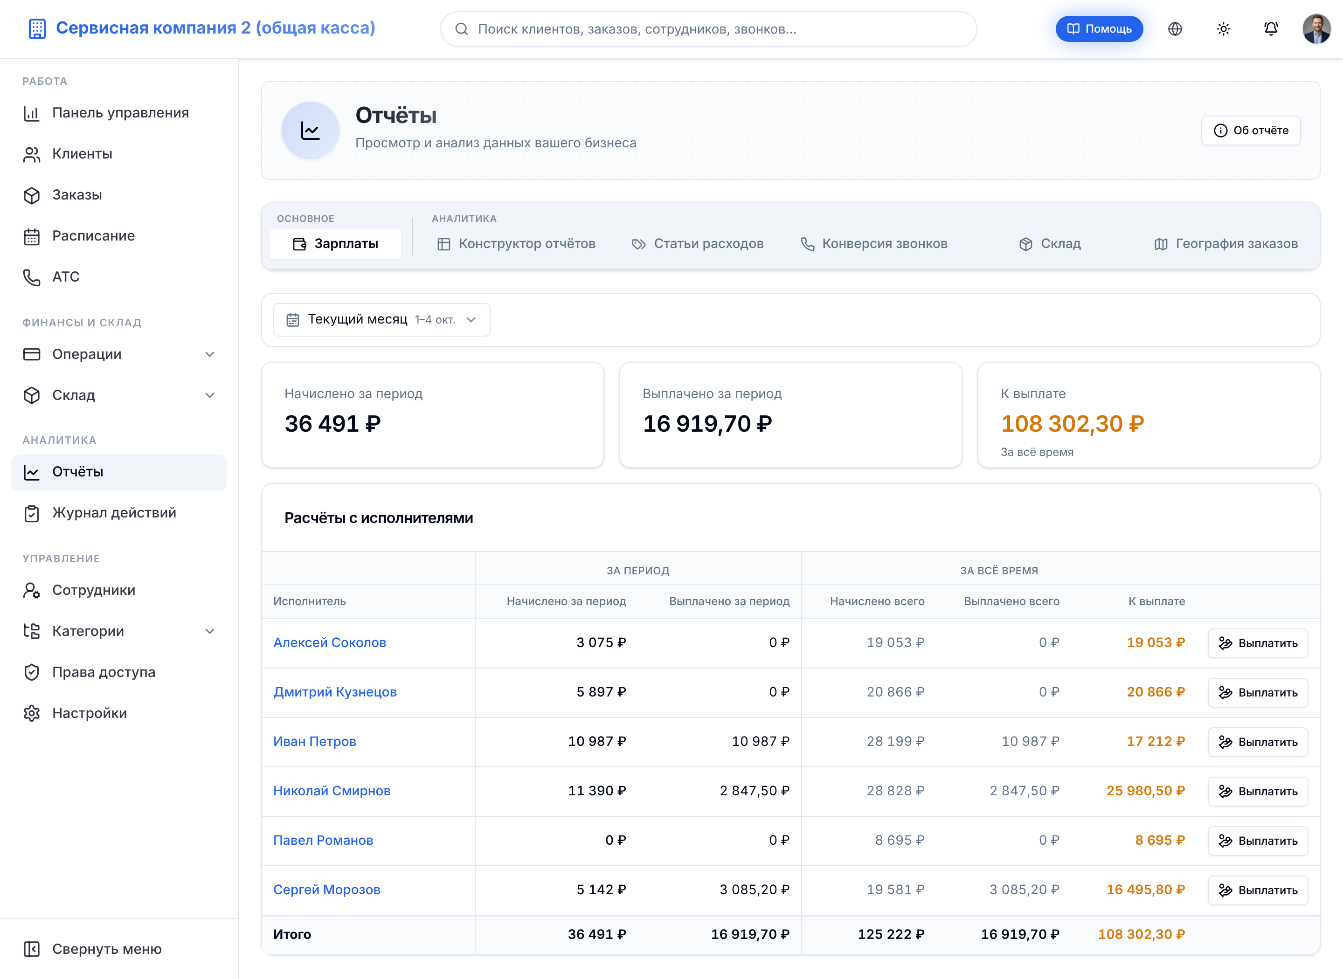
Task: Click АТС phone icon in sidebar
Action: (x=31, y=277)
